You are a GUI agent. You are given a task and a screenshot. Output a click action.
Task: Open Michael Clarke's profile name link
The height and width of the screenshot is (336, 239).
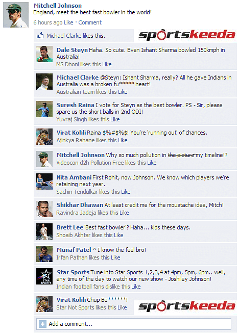[x=78, y=77]
